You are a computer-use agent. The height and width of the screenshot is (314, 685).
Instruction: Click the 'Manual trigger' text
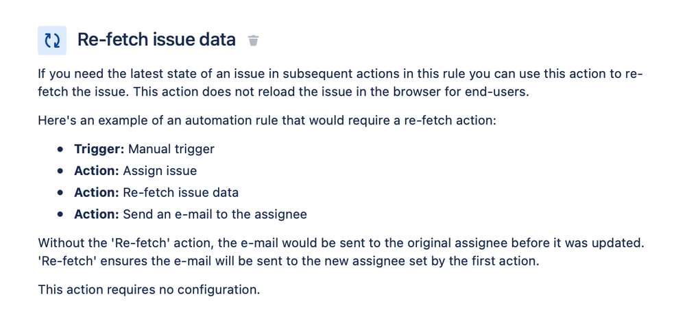[171, 149]
